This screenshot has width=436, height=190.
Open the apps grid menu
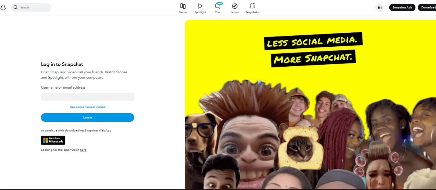(379, 8)
